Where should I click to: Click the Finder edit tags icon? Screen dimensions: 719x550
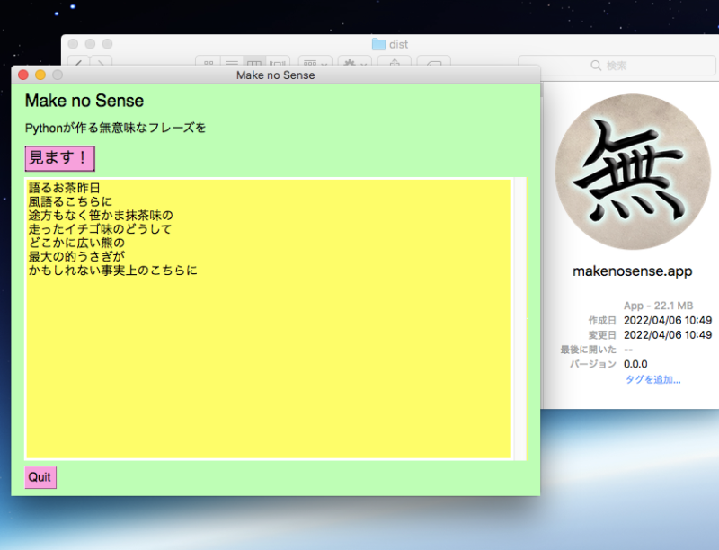[x=433, y=64]
